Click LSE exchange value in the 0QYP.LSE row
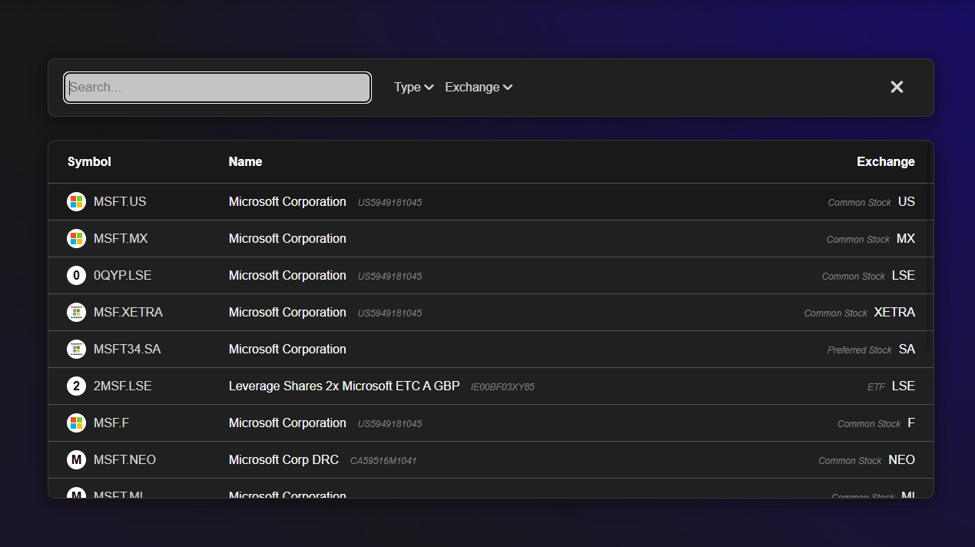Screen dimensions: 975x547 [x=904, y=276]
